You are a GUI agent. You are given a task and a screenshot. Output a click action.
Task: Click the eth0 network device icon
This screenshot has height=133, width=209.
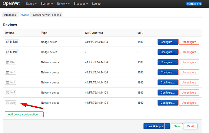[x=8, y=62]
